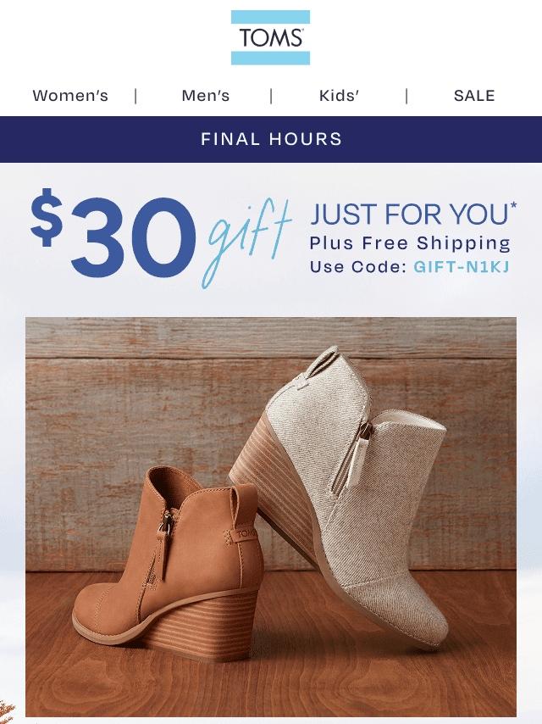The width and height of the screenshot is (542, 724).
Task: Click the TOMS logo at top
Action: click(x=270, y=37)
